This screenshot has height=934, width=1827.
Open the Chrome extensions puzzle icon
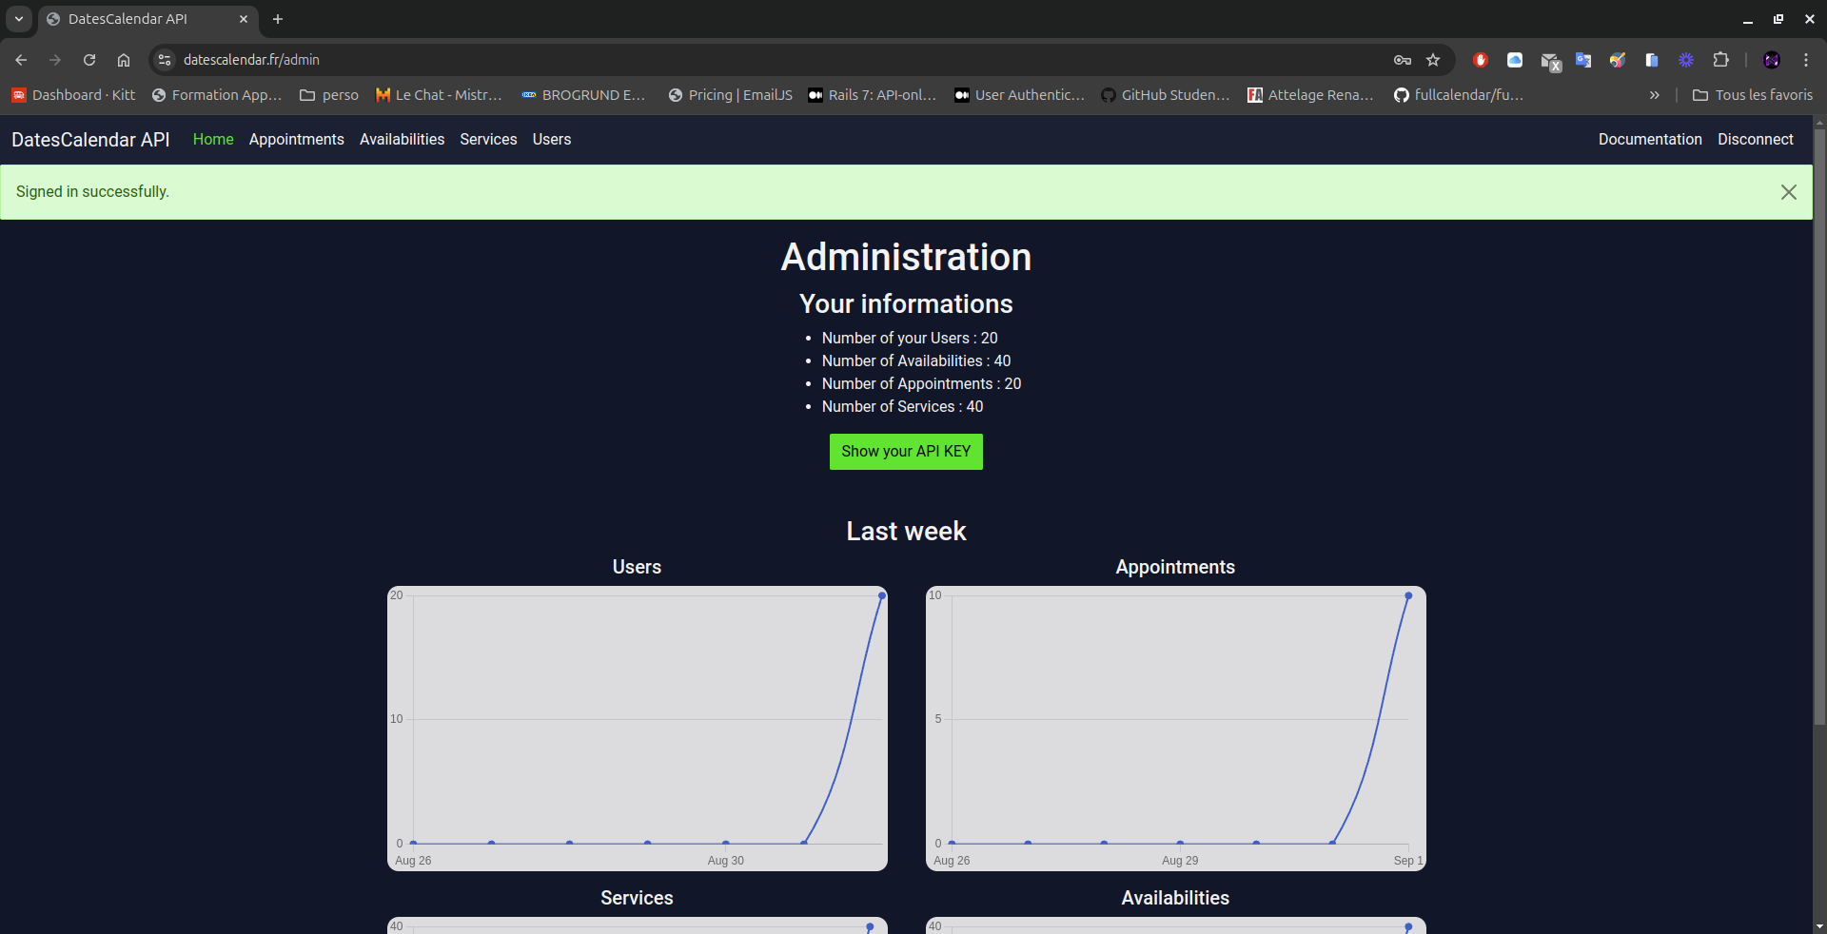point(1720,60)
